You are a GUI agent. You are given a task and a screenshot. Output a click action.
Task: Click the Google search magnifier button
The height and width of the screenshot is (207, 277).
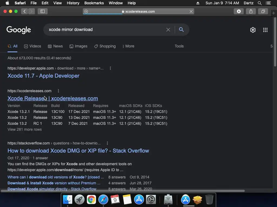tap(181, 29)
